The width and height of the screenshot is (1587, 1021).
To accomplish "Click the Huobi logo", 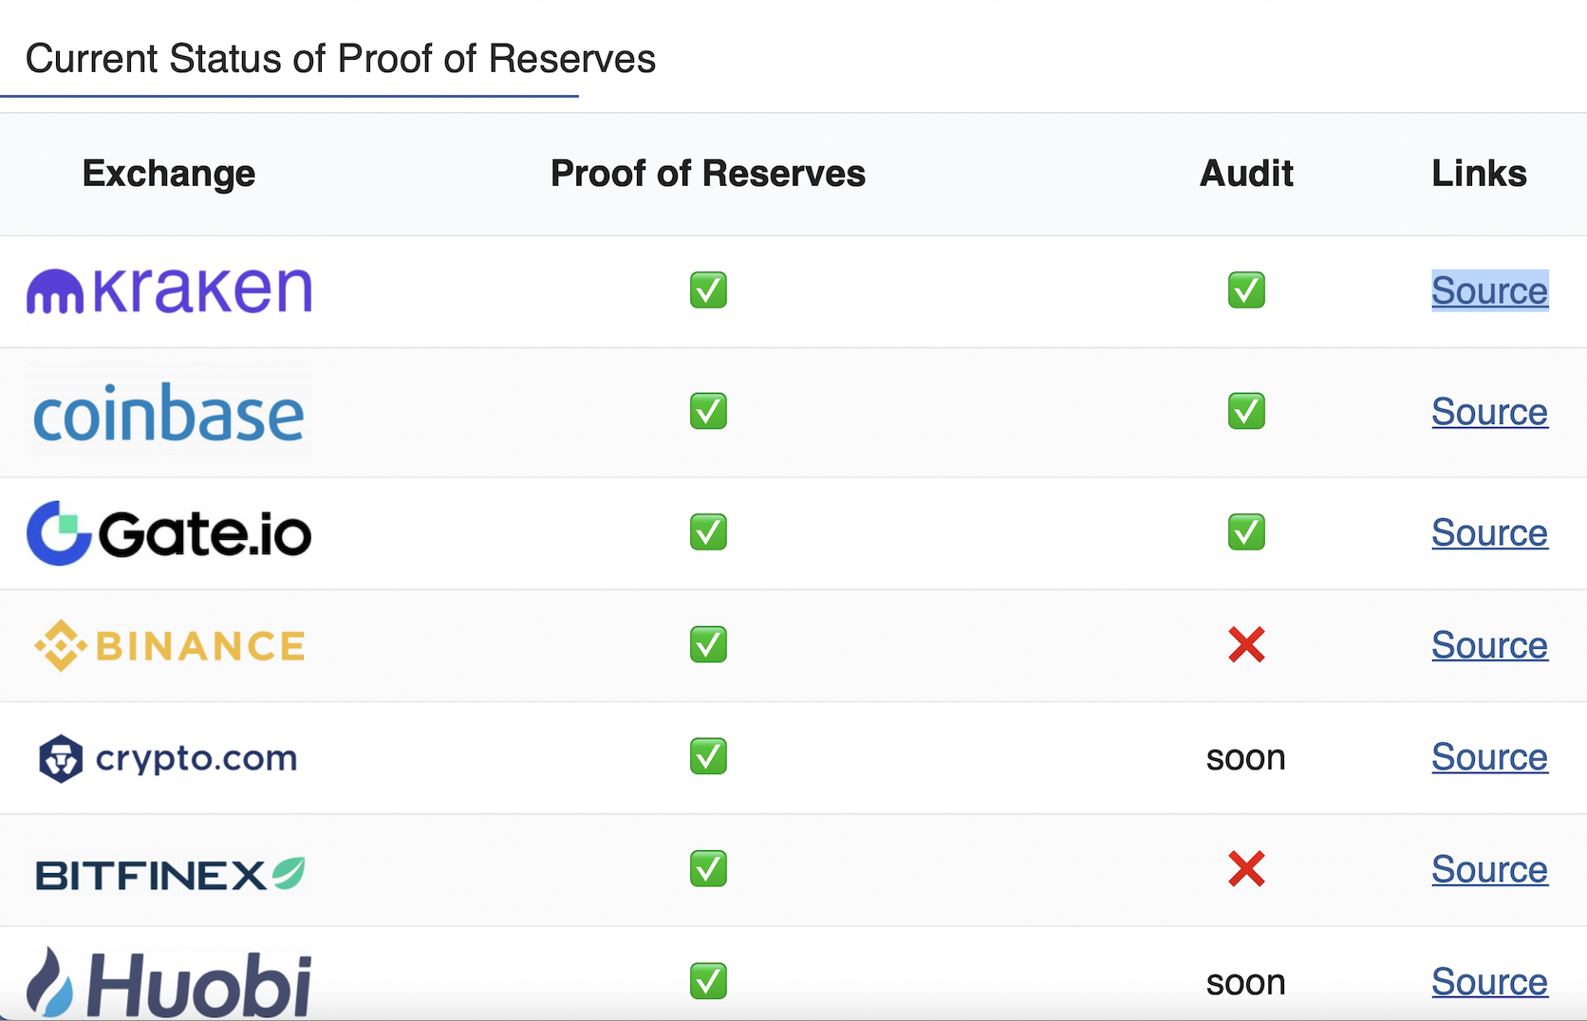I will pos(169,983).
